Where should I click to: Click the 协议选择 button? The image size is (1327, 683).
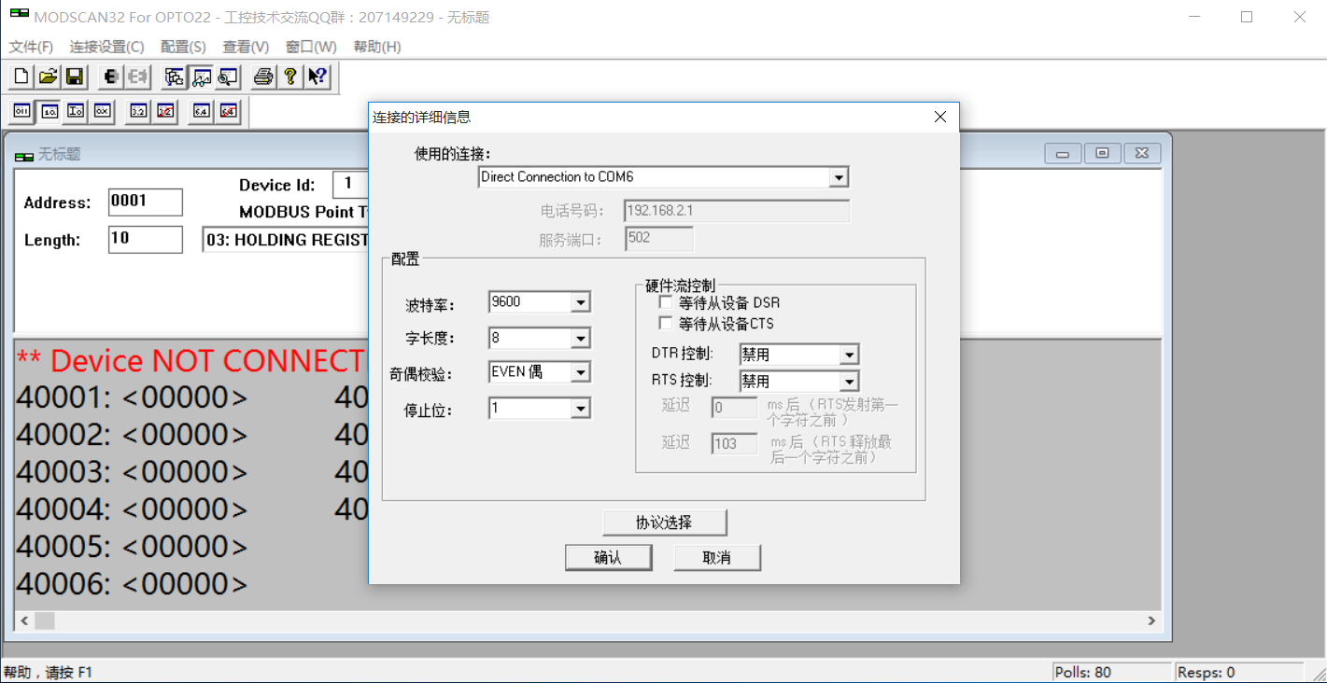coord(664,523)
